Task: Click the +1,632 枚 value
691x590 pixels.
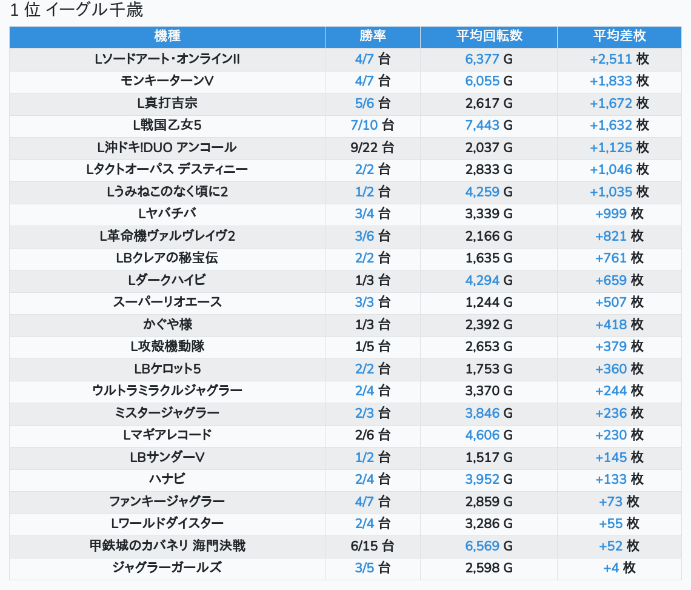Action: click(619, 126)
